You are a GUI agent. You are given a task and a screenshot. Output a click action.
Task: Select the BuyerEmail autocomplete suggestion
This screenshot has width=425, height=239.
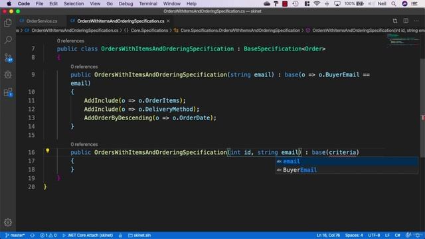[347, 170]
